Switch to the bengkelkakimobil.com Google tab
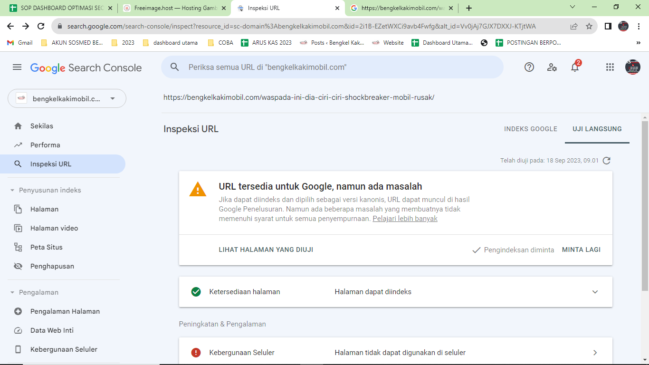 pos(402,8)
